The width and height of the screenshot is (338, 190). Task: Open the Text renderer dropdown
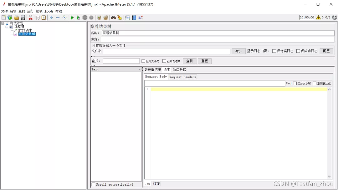116,69
